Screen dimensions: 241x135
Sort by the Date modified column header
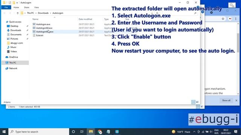85,19
